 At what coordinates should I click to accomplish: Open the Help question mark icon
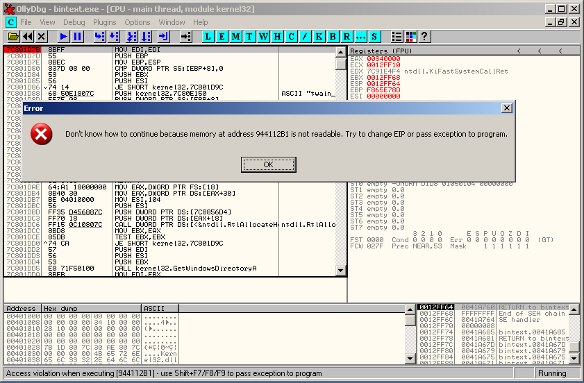click(x=424, y=36)
